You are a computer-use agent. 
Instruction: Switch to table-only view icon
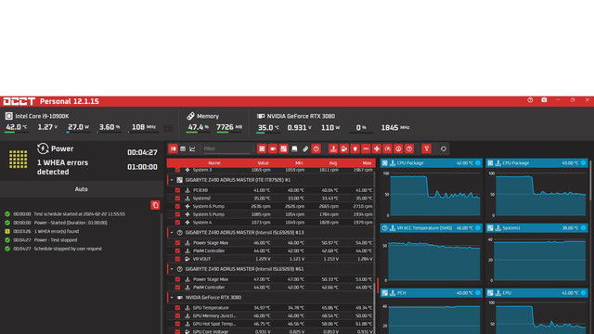coord(183,148)
